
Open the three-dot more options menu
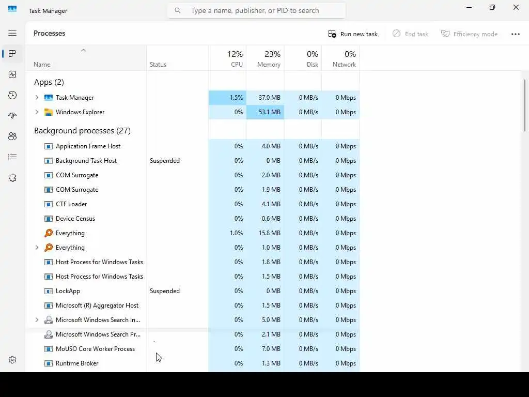pyautogui.click(x=516, y=34)
